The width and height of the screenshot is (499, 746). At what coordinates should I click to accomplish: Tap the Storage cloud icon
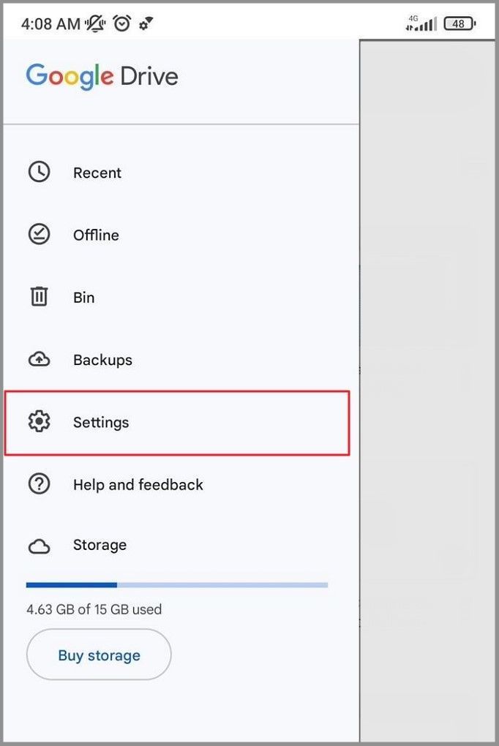[x=39, y=546]
